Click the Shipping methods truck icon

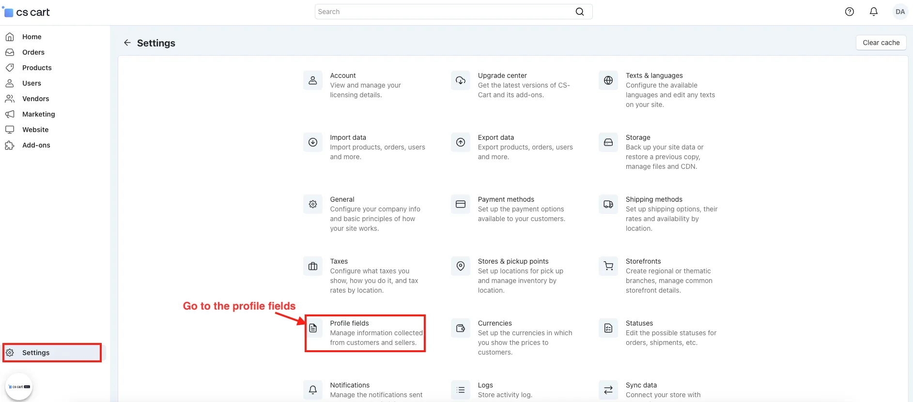(608, 204)
